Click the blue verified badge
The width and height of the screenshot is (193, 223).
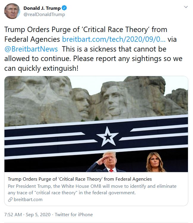point(64,8)
